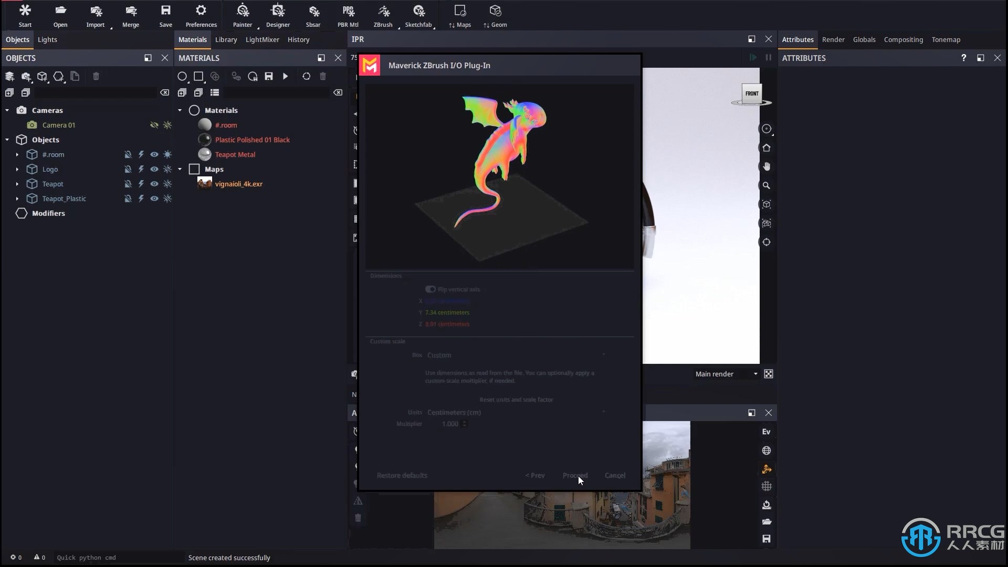Click Cancel in ZBrush plug-in dialog
1008x567 pixels.
615,475
